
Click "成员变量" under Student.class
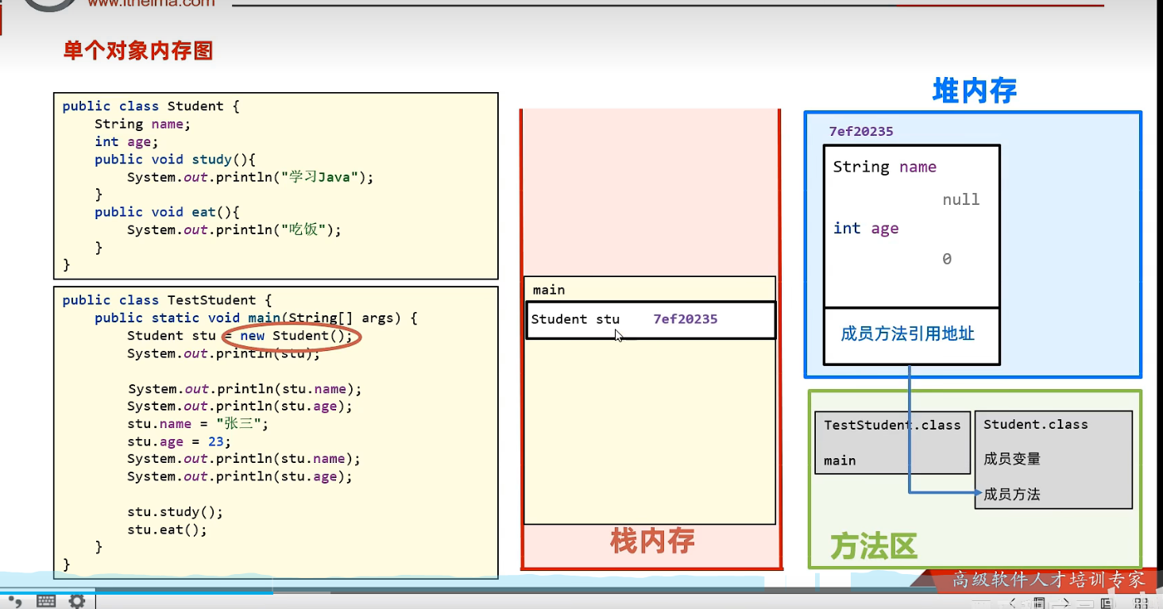[x=1012, y=459]
